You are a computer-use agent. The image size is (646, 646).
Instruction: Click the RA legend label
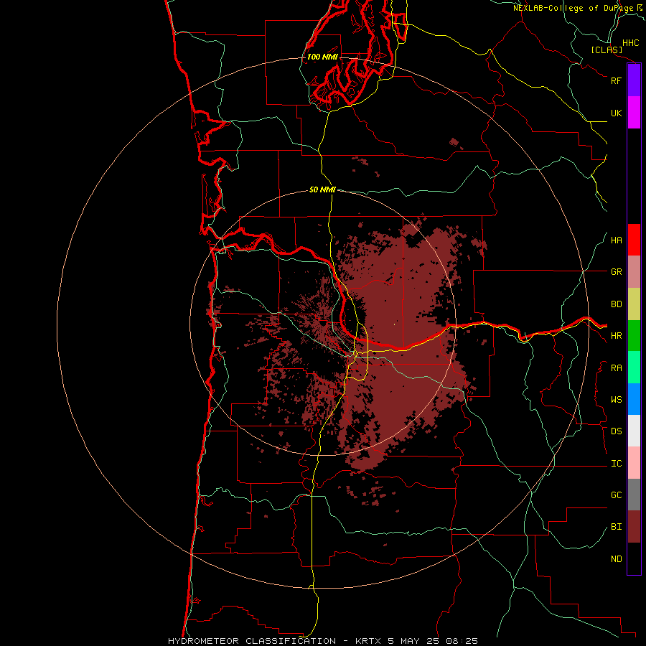616,368
